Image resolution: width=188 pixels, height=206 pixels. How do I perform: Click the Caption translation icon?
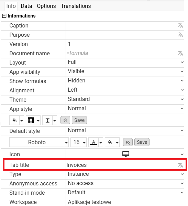pos(180,26)
